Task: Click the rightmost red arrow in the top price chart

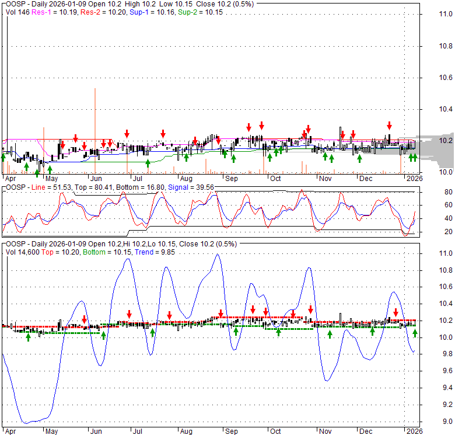Action: 389,126
